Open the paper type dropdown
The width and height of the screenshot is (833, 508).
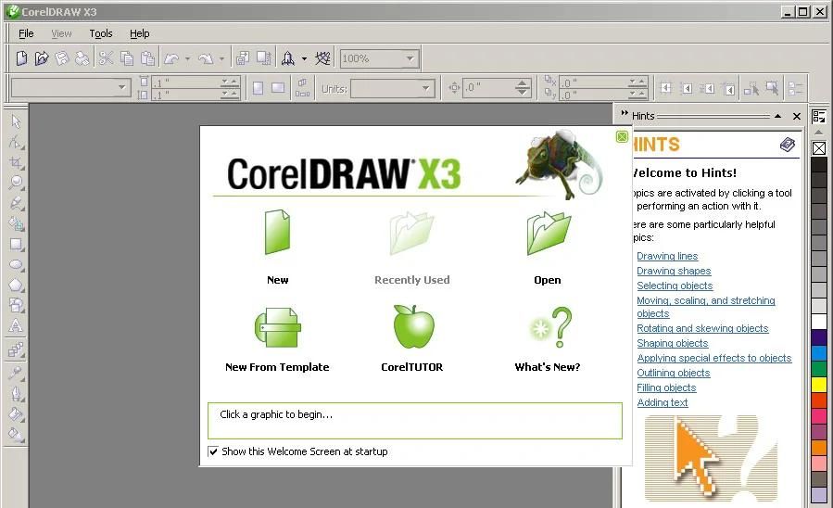[x=121, y=87]
